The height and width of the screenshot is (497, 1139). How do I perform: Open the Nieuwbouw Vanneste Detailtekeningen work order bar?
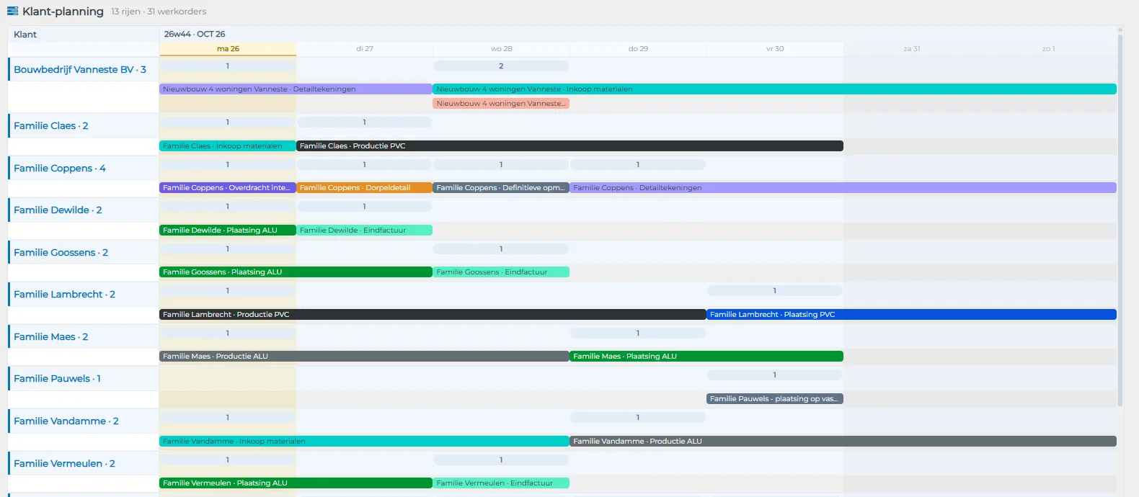[296, 89]
